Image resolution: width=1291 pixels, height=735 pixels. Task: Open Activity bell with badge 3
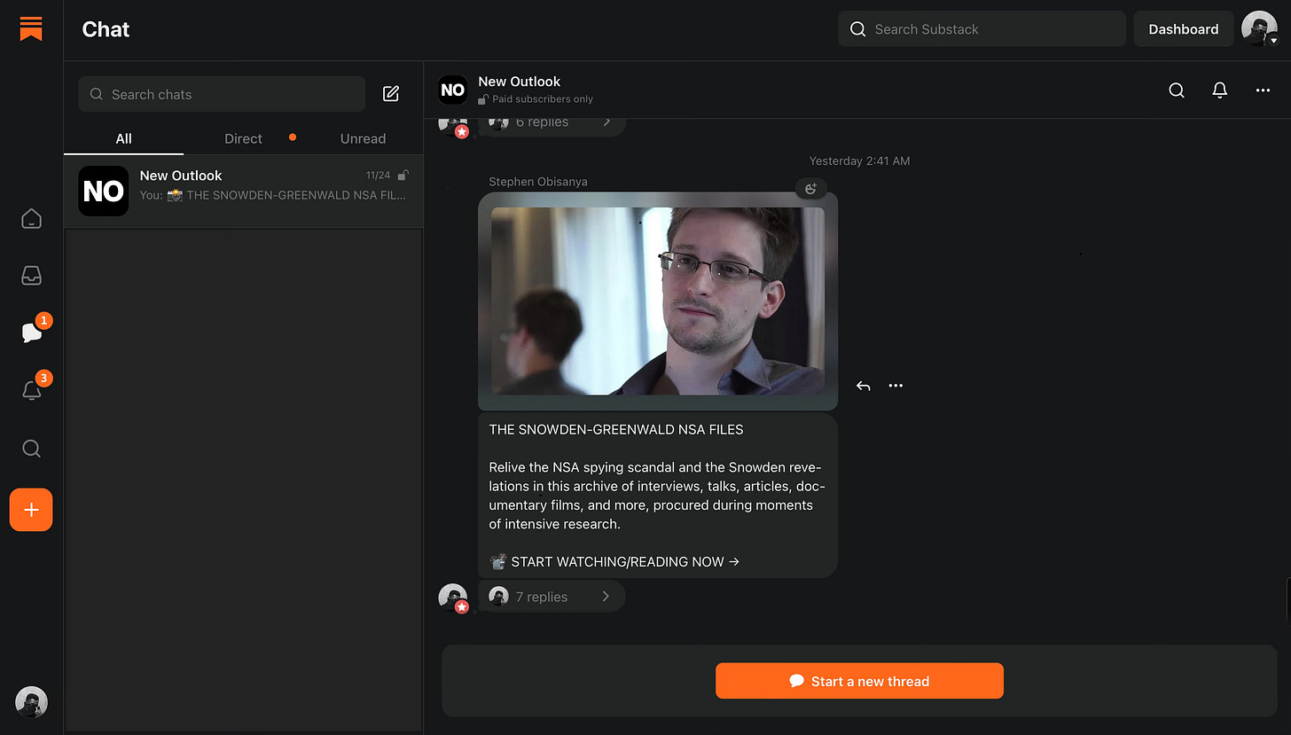coord(32,390)
